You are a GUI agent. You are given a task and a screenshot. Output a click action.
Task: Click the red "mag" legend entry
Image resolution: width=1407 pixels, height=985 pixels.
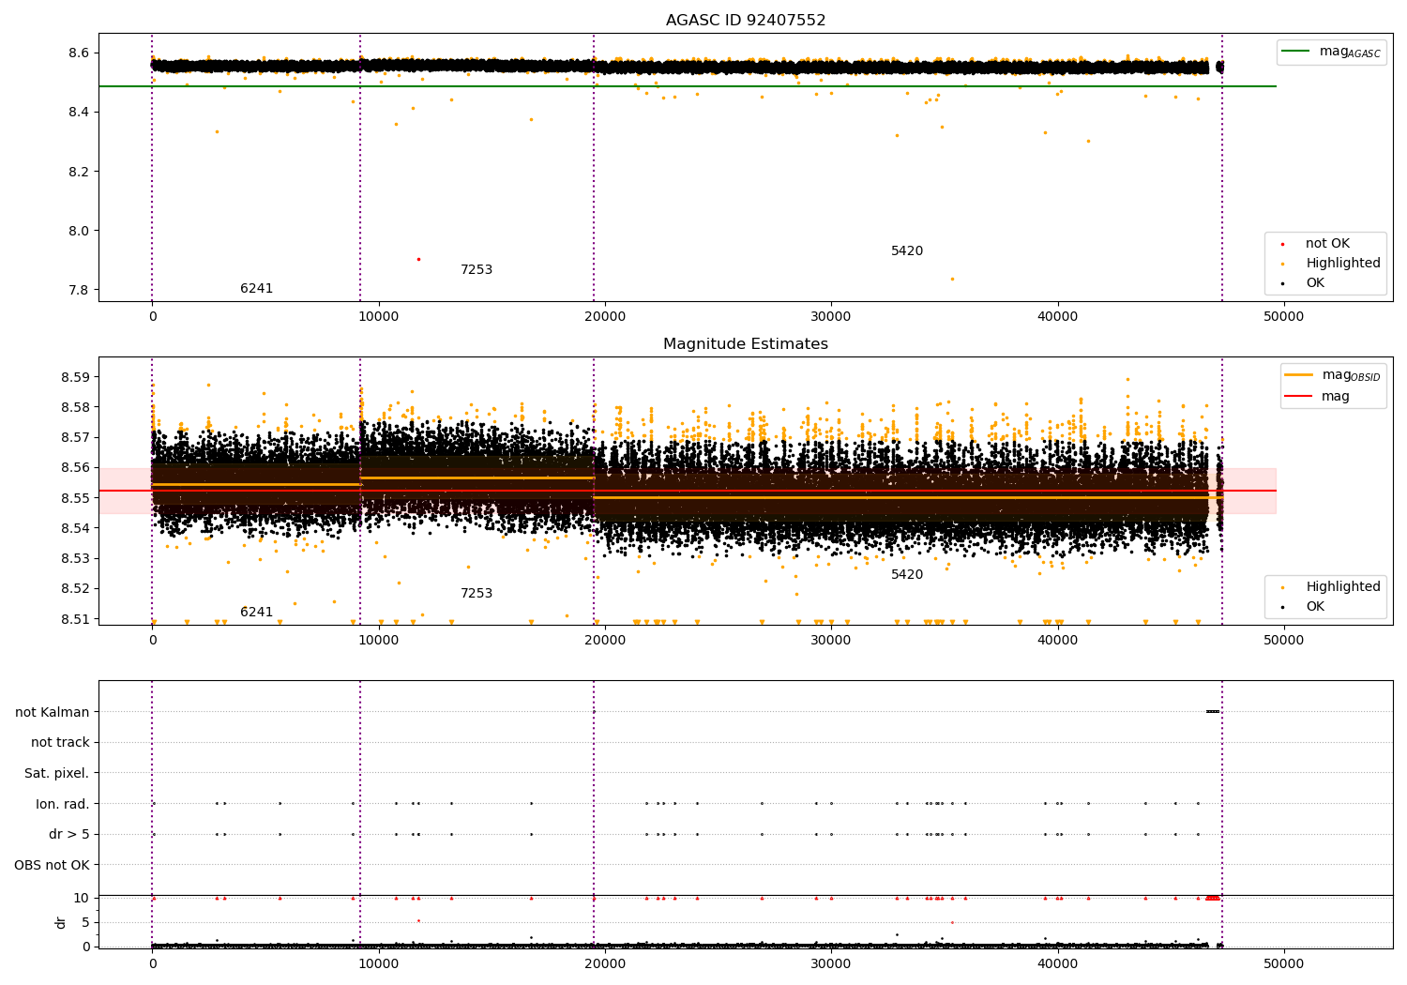tap(1318, 397)
